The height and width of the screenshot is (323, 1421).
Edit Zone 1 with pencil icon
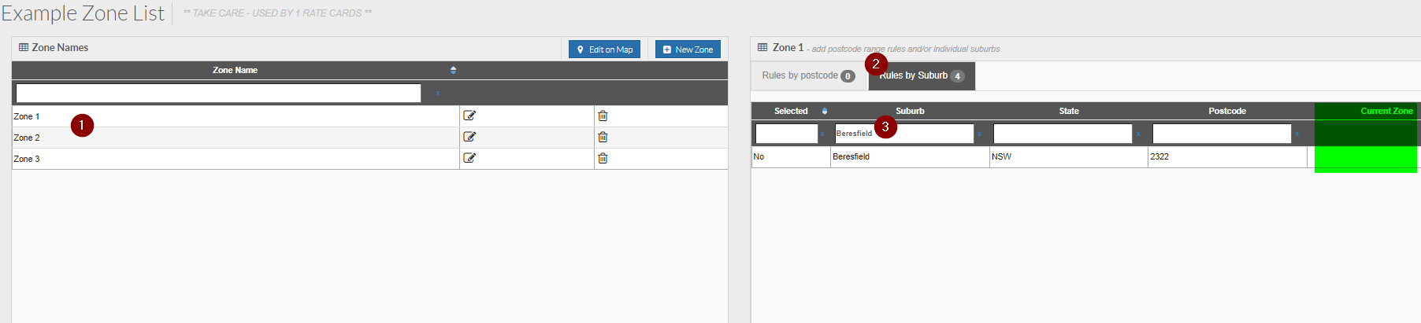pyautogui.click(x=469, y=116)
